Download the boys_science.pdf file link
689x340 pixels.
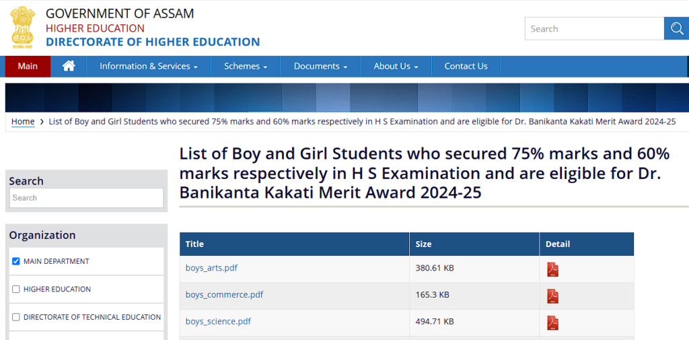pyautogui.click(x=218, y=322)
